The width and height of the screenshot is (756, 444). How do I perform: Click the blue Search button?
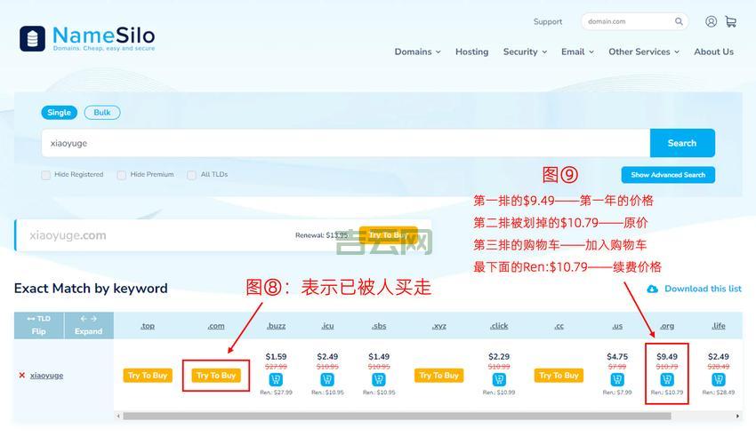click(681, 143)
